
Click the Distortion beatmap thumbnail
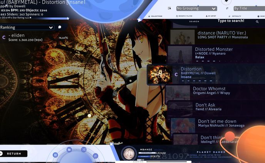click(x=160, y=75)
